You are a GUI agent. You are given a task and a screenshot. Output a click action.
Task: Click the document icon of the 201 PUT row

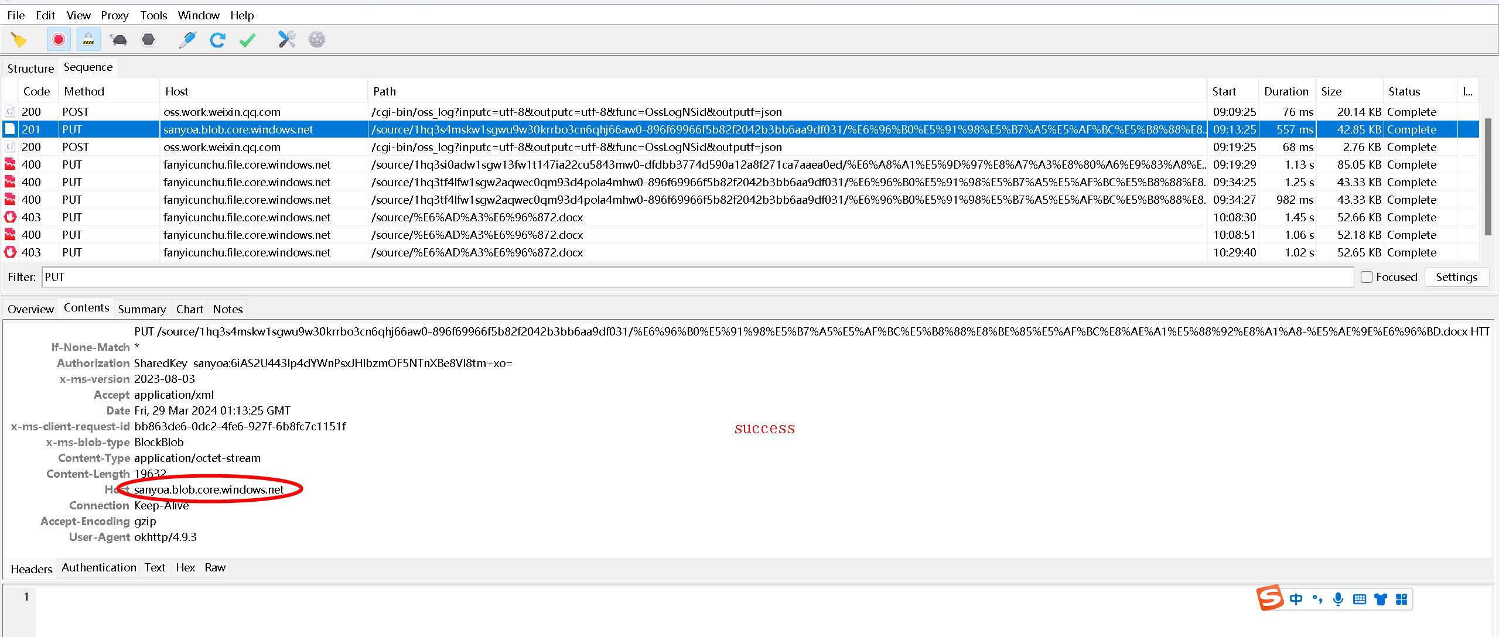pyautogui.click(x=10, y=129)
